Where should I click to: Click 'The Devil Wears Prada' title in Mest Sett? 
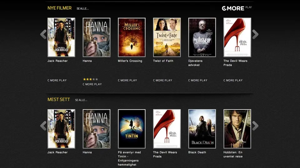point(165,154)
